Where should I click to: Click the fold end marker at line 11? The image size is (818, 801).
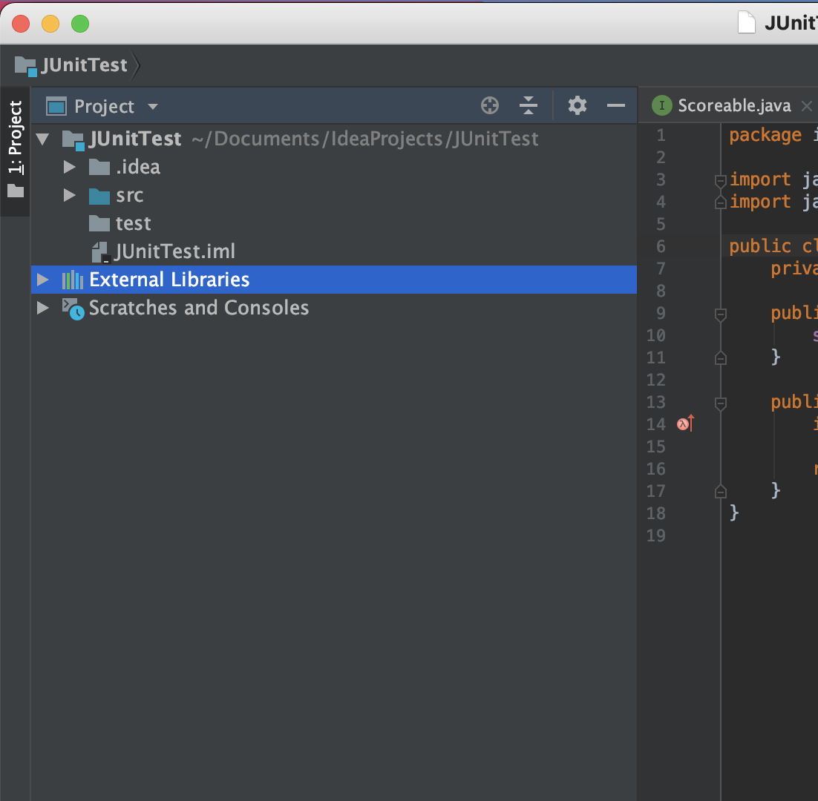click(x=721, y=358)
